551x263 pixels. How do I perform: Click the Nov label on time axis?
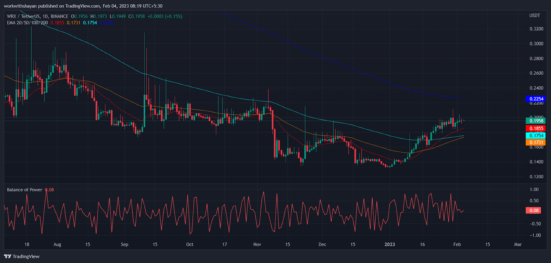tap(257, 244)
